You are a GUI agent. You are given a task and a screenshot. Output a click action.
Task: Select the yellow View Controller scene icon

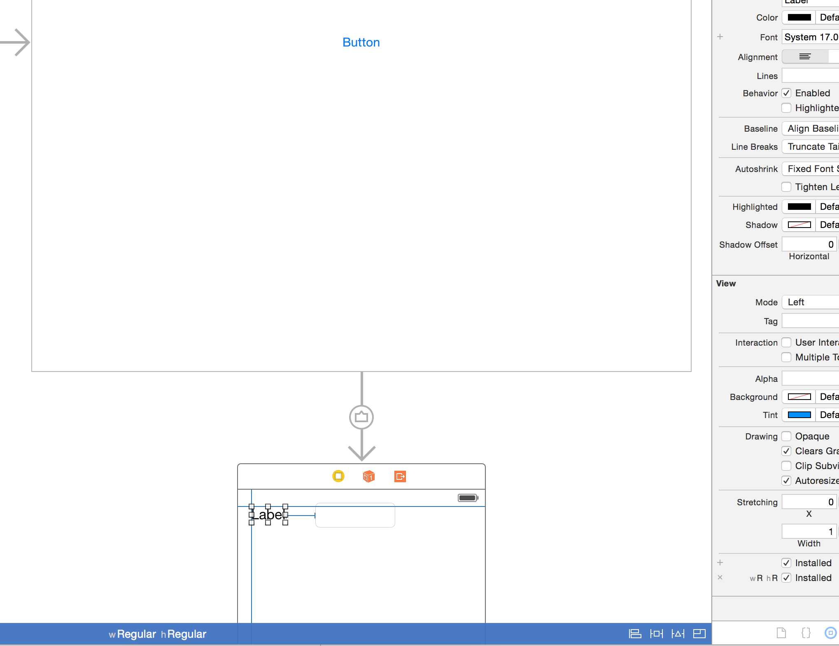338,476
